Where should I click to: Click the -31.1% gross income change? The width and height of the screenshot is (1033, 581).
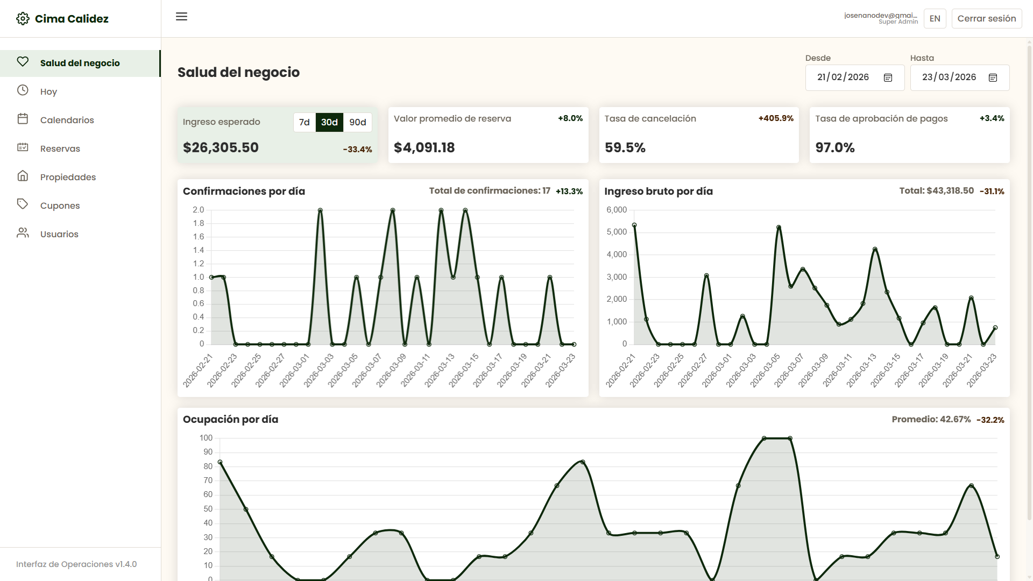coord(992,192)
